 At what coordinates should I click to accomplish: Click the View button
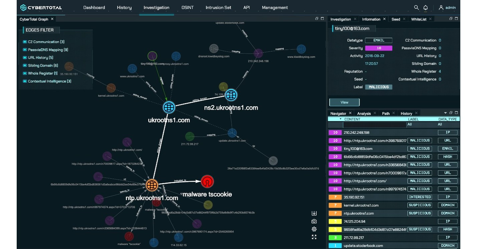coord(344,102)
